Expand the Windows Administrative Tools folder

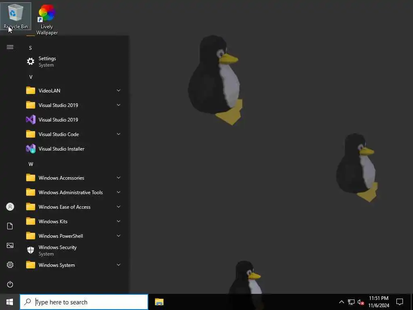point(73,193)
